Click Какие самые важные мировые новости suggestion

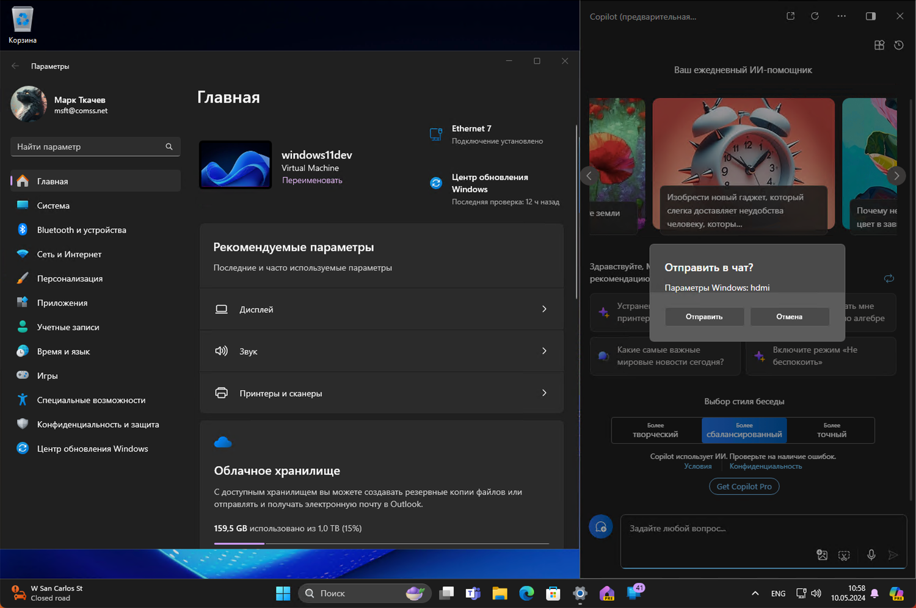click(x=665, y=356)
